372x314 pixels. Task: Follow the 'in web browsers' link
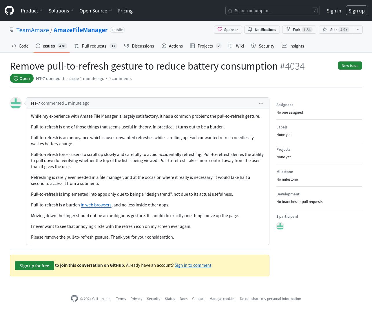coord(96,205)
